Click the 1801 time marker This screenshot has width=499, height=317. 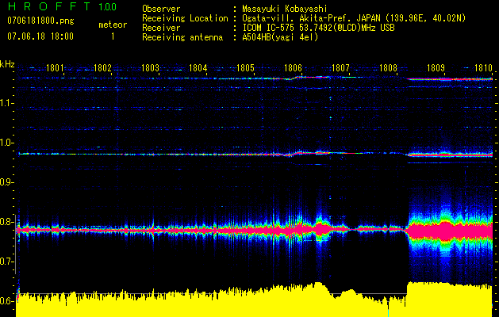[x=55, y=67]
